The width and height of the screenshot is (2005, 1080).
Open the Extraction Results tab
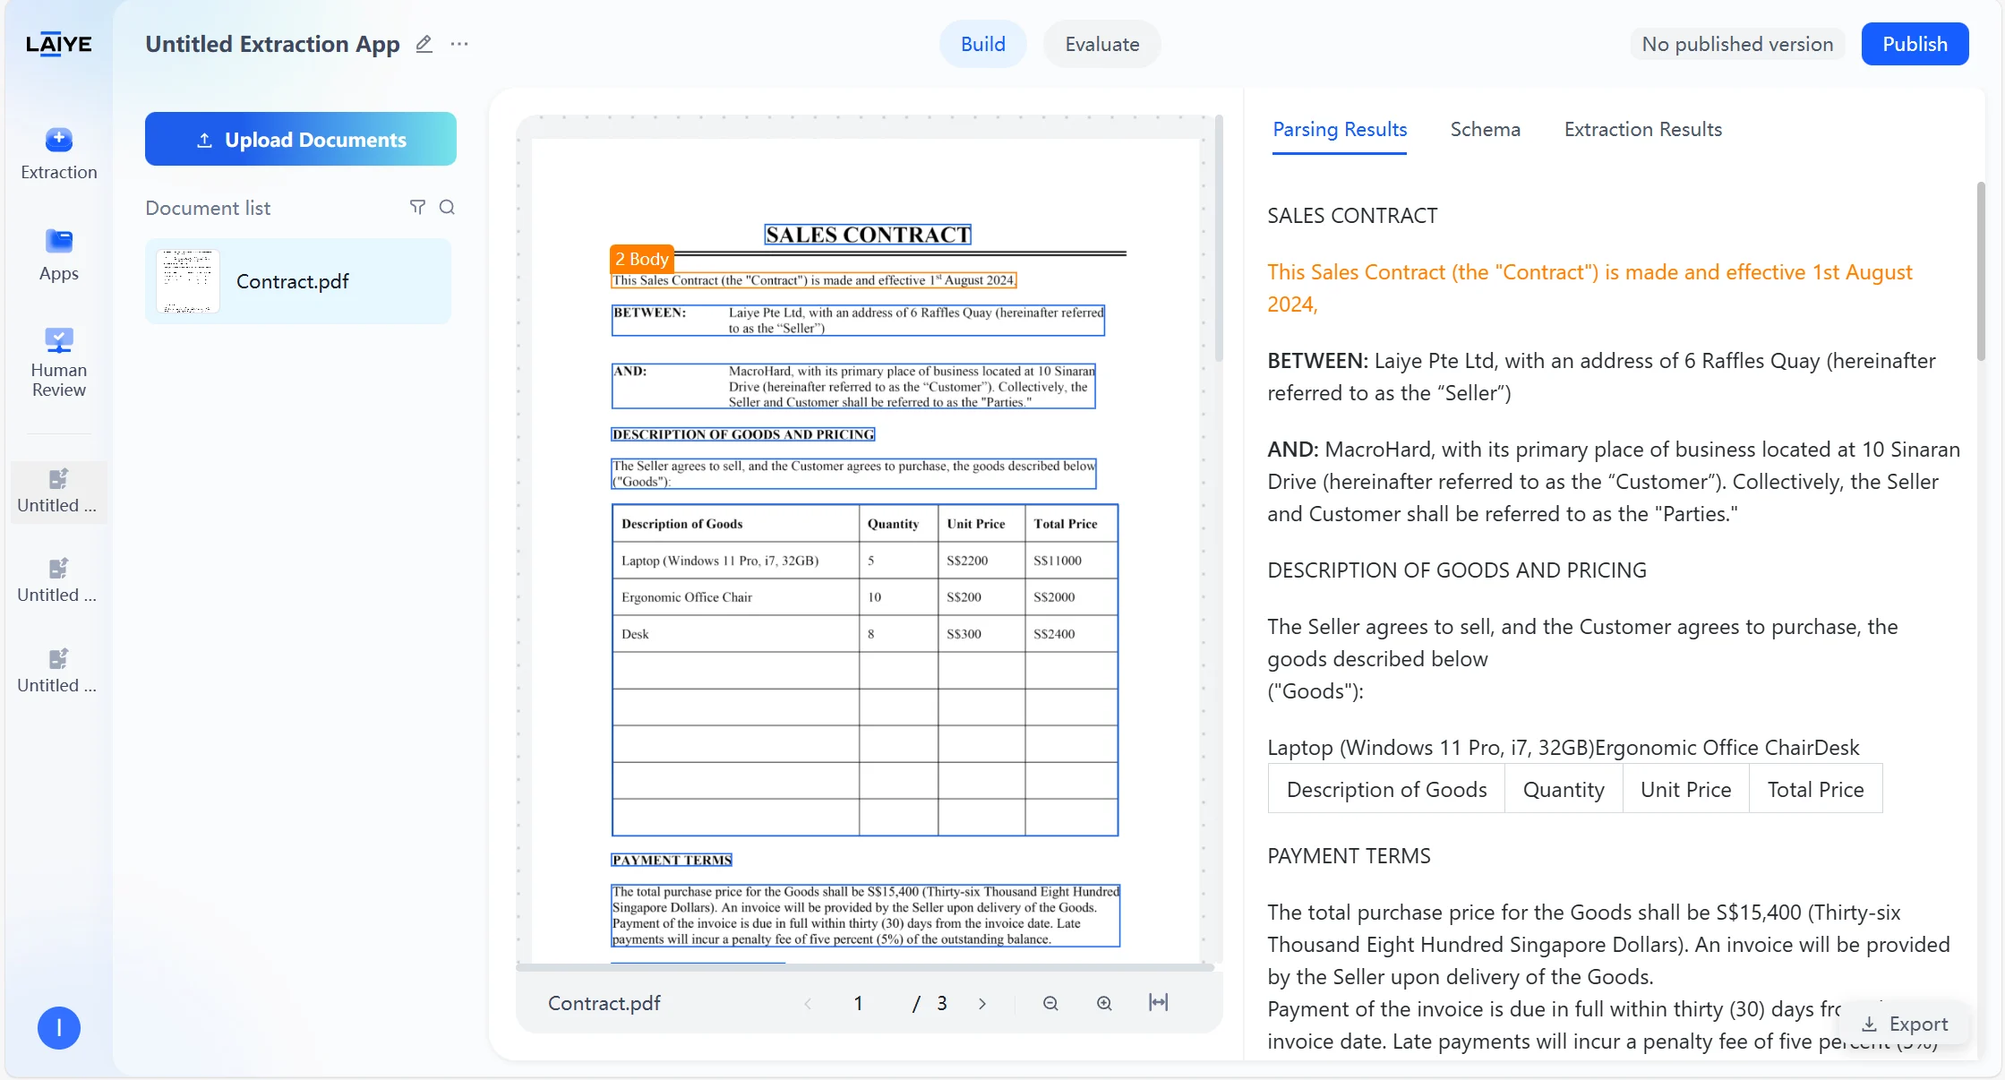pos(1642,130)
